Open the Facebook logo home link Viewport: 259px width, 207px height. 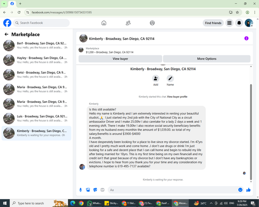click(x=7, y=23)
